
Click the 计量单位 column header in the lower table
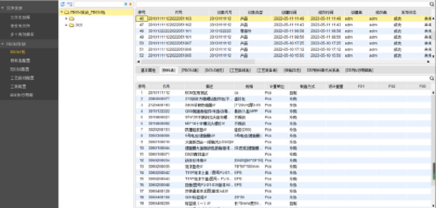tap(276, 87)
